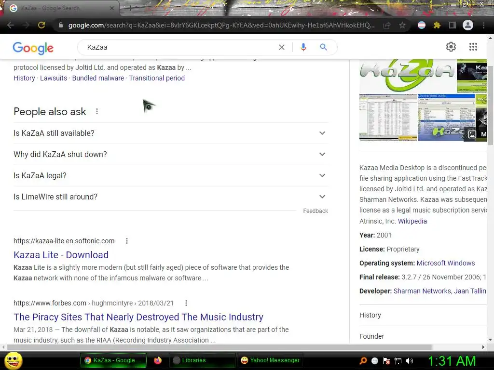Image resolution: width=494 pixels, height=370 pixels.
Task: Switch to Libraries taskbar window
Action: pyautogui.click(x=202, y=360)
